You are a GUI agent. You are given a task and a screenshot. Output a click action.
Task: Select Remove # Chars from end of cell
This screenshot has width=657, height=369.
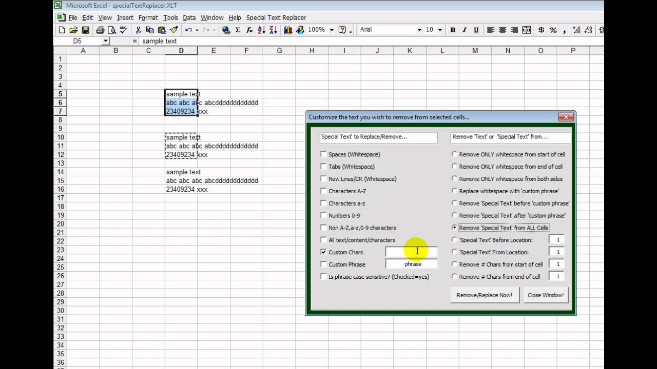pyautogui.click(x=454, y=277)
